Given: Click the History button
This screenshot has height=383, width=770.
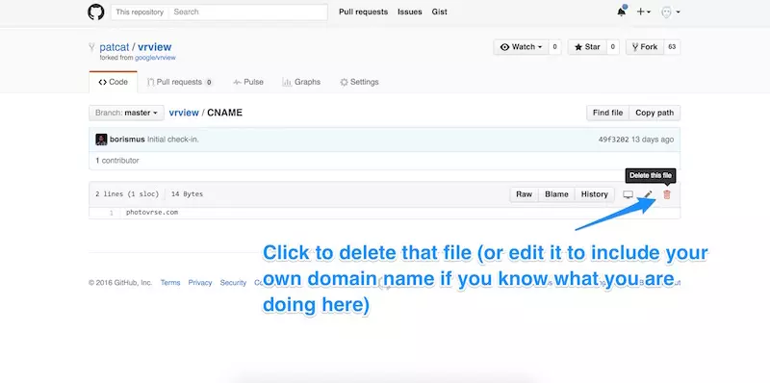Looking at the screenshot, I should (x=594, y=194).
